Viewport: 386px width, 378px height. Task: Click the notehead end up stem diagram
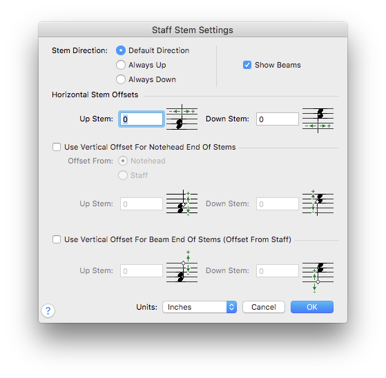(x=182, y=203)
